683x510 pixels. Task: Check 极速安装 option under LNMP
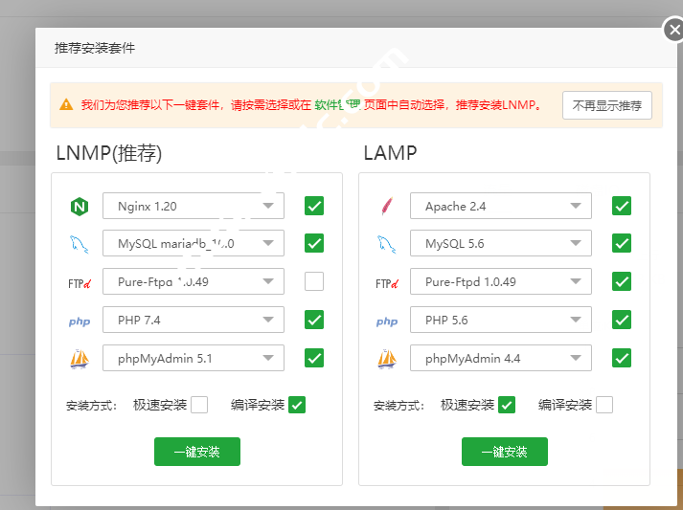[199, 405]
